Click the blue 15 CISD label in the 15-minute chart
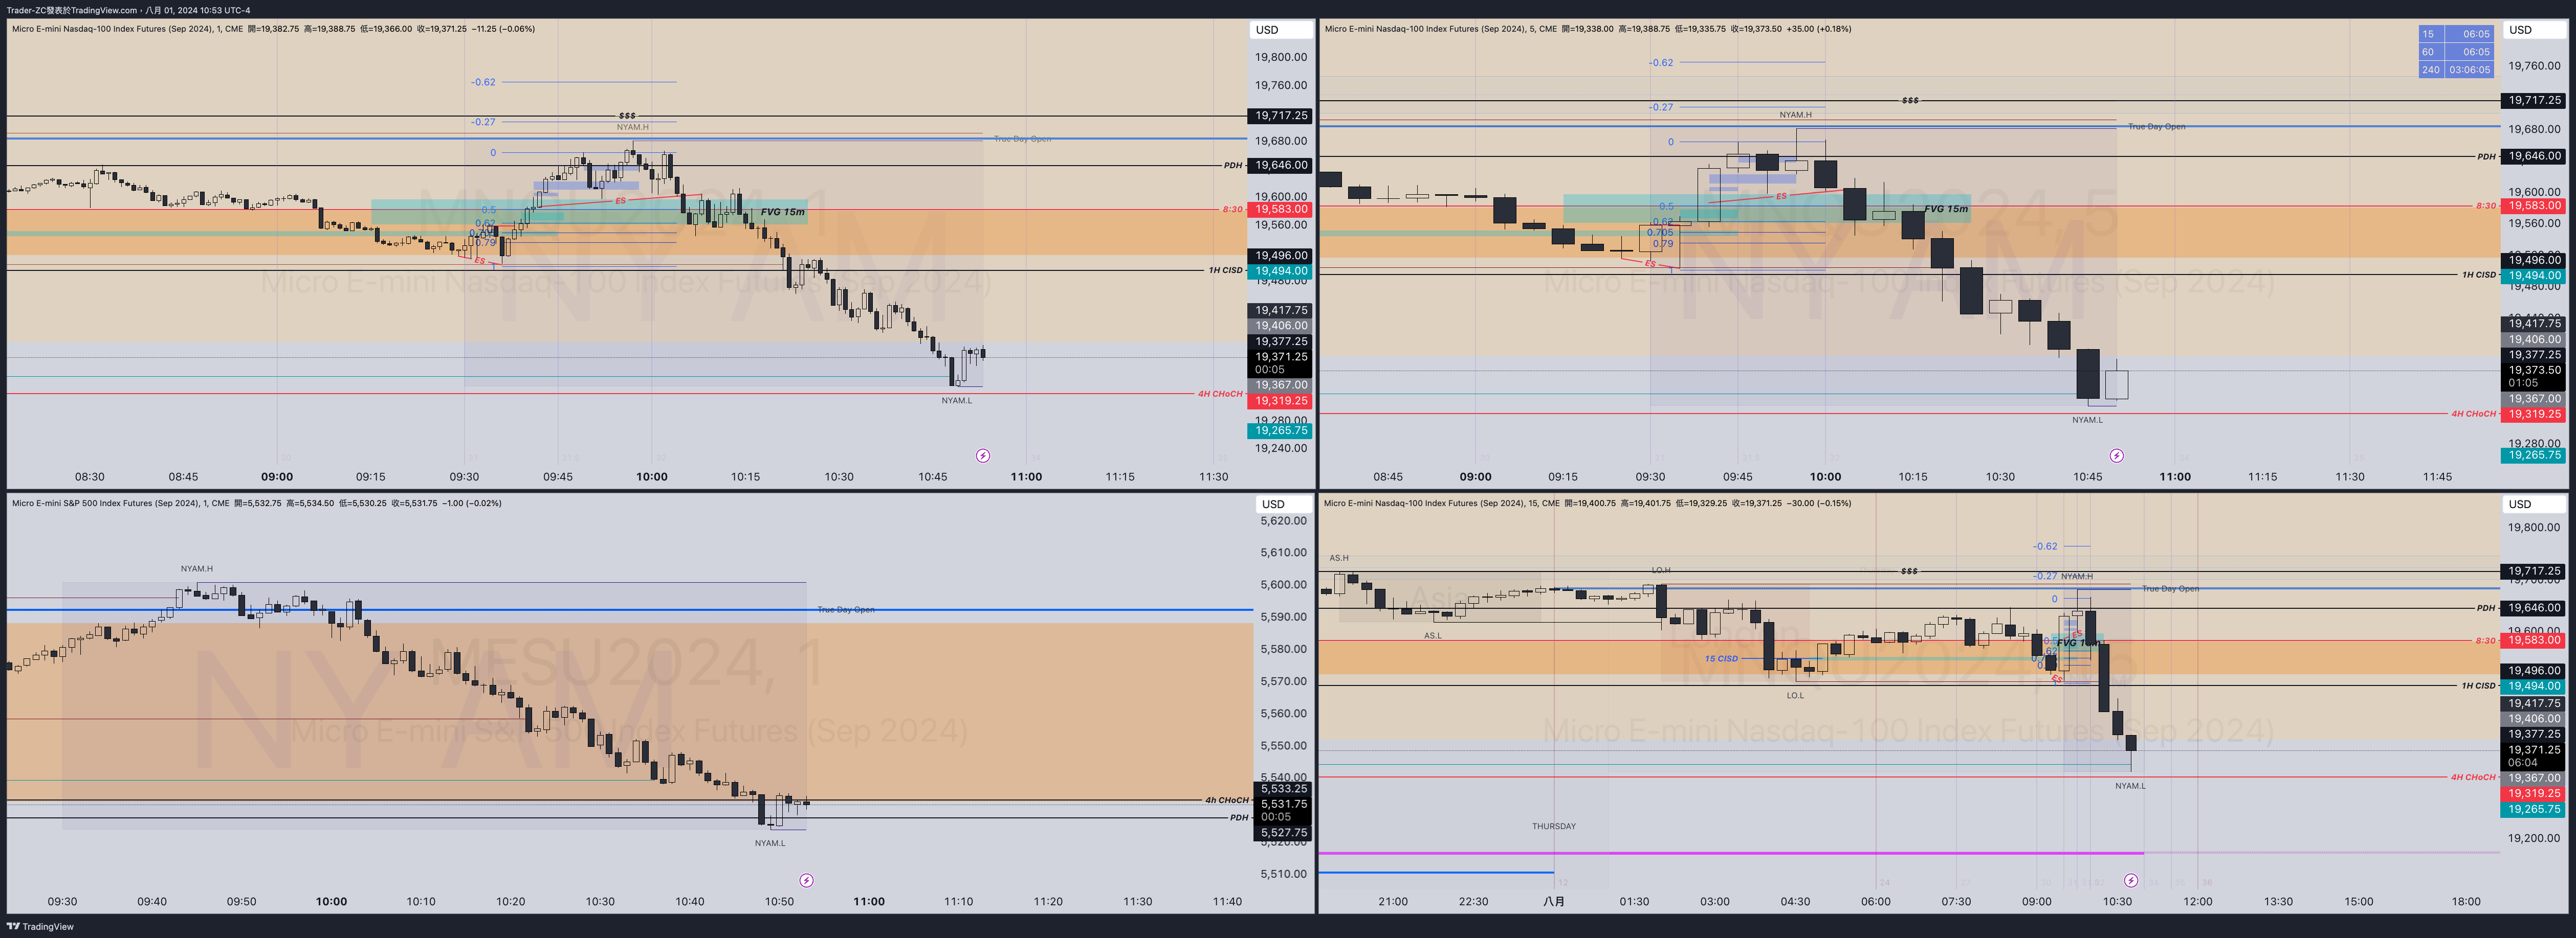The width and height of the screenshot is (2576, 938). point(1721,658)
